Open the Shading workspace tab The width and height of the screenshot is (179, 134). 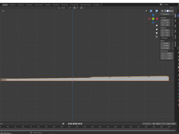click(48, 5)
